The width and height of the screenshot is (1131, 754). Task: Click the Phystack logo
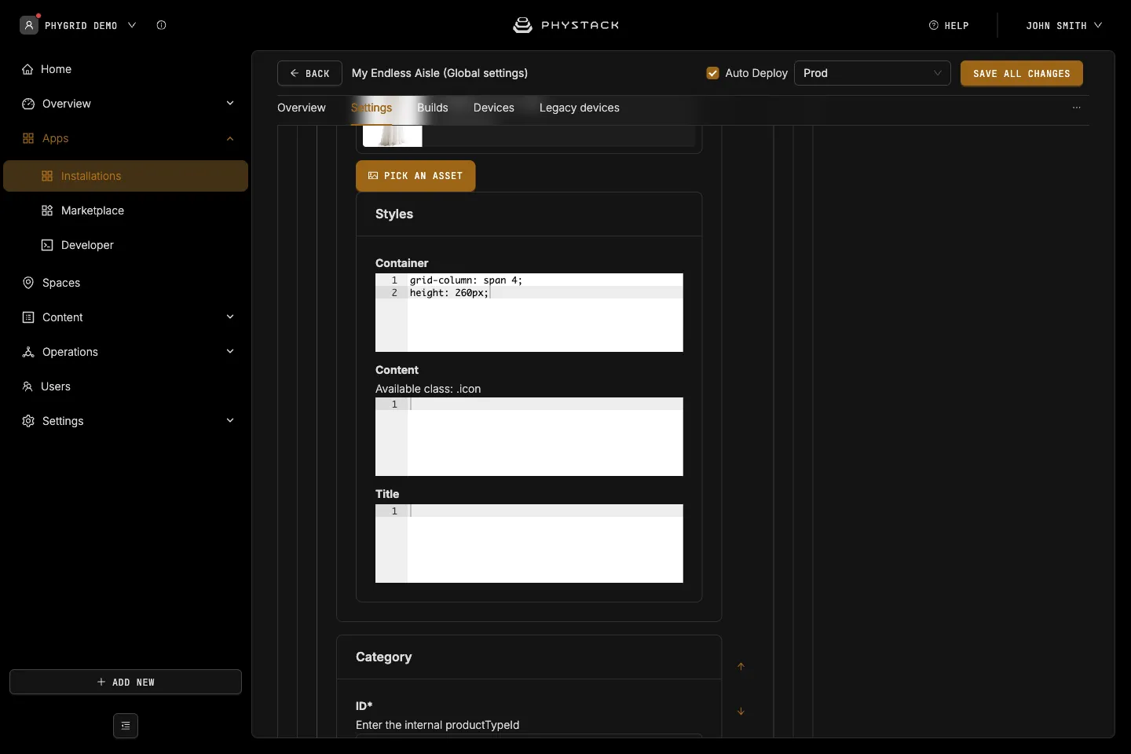(565, 25)
